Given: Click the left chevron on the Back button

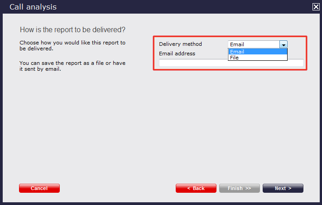Looking at the screenshot, I should [x=189, y=188].
